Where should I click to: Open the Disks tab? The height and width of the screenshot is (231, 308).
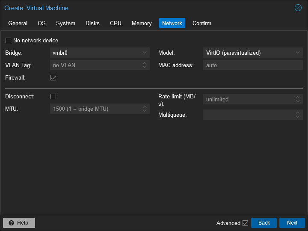[92, 23]
